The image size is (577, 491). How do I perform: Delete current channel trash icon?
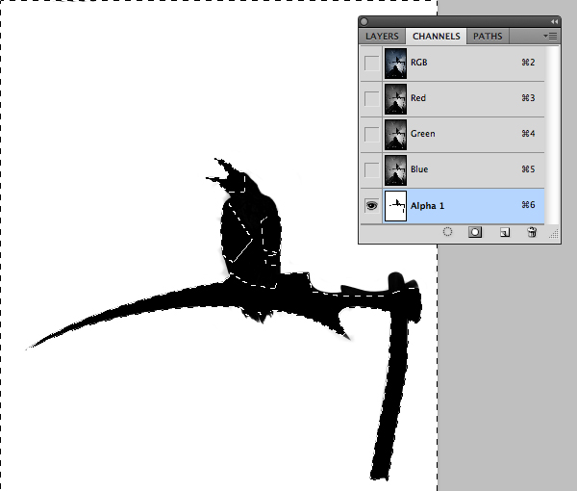pos(532,232)
